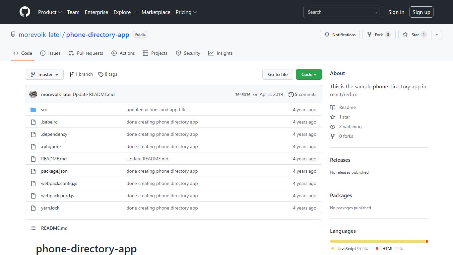Open the morevolk-latei owner link
The image size is (453, 255).
[40, 35]
